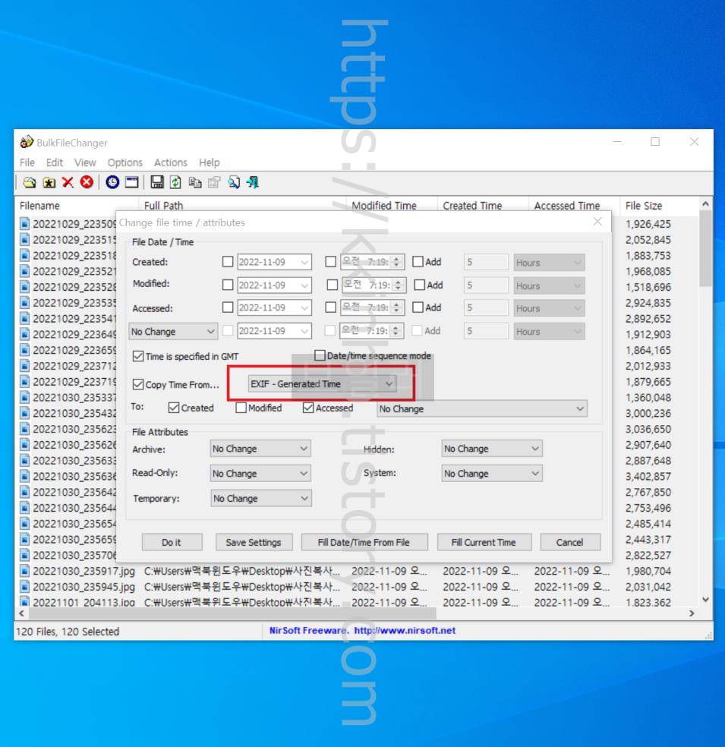Click the green Refresh toolbar icon
Viewport: 725px width, 747px height.
(176, 182)
